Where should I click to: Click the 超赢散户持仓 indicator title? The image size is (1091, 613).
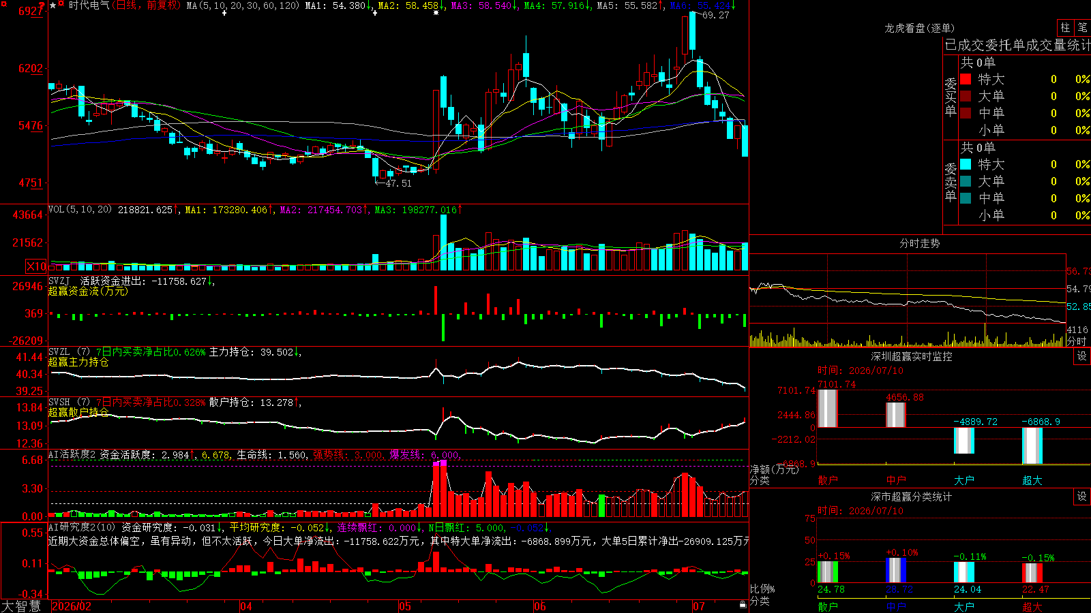coord(78,412)
